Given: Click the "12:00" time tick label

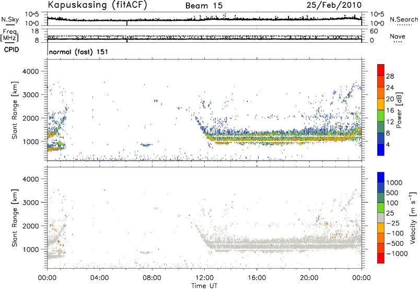Looking at the screenshot, I should [x=204, y=278].
